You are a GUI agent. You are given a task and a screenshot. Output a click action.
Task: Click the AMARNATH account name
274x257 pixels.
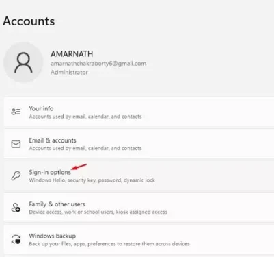(72, 54)
